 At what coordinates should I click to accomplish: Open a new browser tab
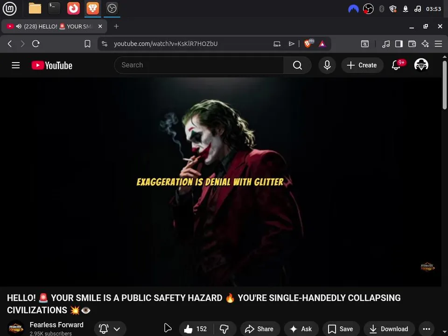click(116, 26)
